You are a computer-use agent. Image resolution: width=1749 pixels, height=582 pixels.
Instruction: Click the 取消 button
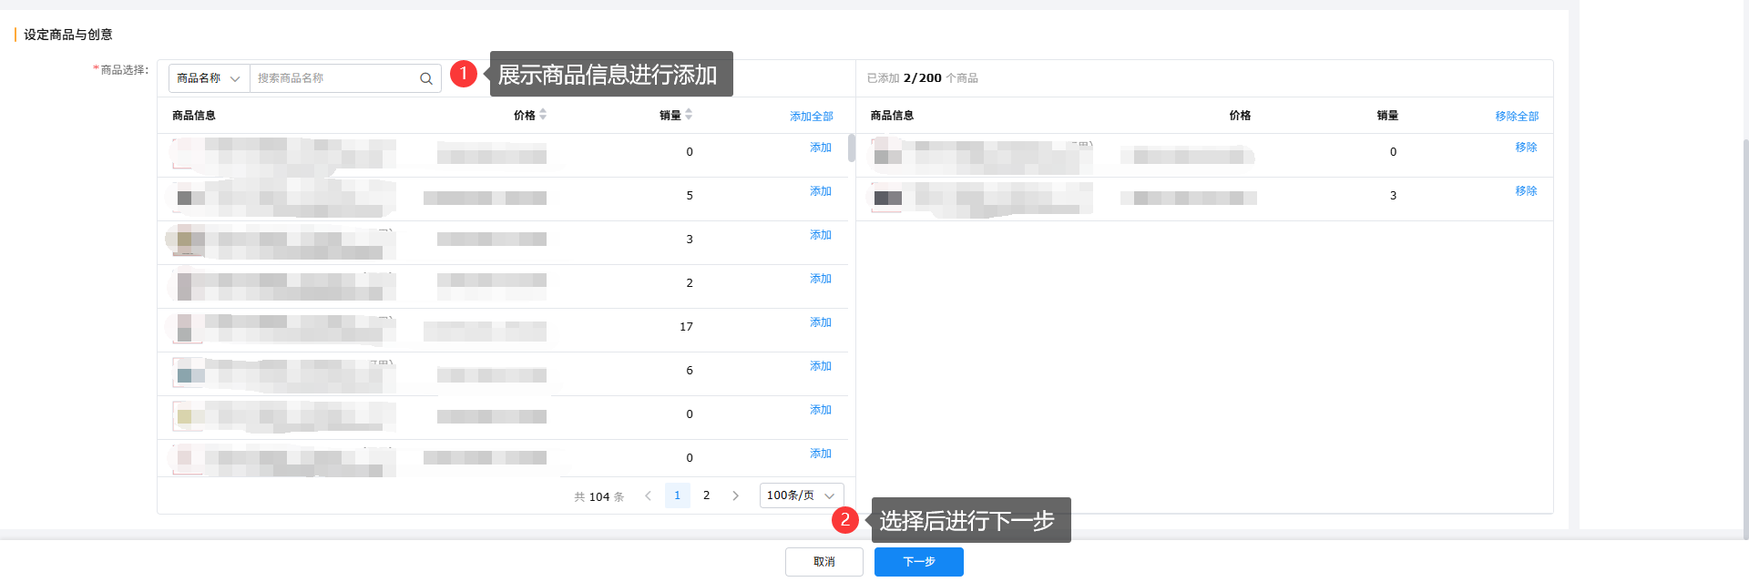[x=823, y=562]
